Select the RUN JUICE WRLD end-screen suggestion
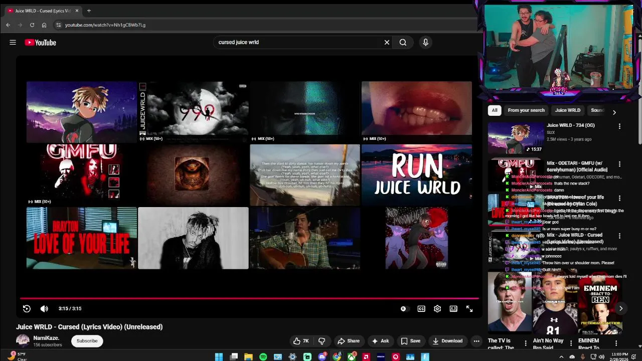Viewport: 642px width, 361px height. coord(416,175)
